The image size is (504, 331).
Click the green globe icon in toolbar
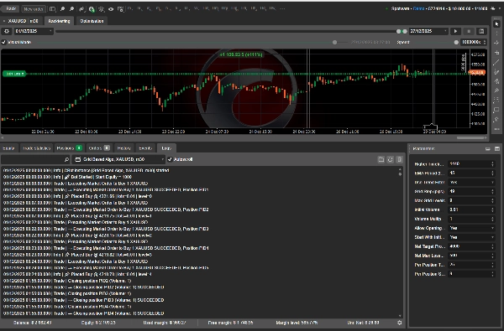tap(92, 9)
